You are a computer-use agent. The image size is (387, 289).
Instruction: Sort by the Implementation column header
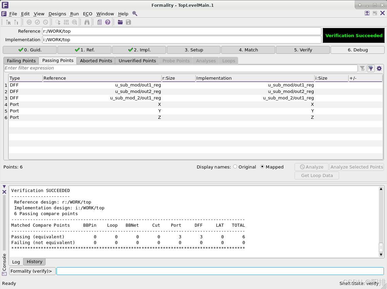[255, 78]
